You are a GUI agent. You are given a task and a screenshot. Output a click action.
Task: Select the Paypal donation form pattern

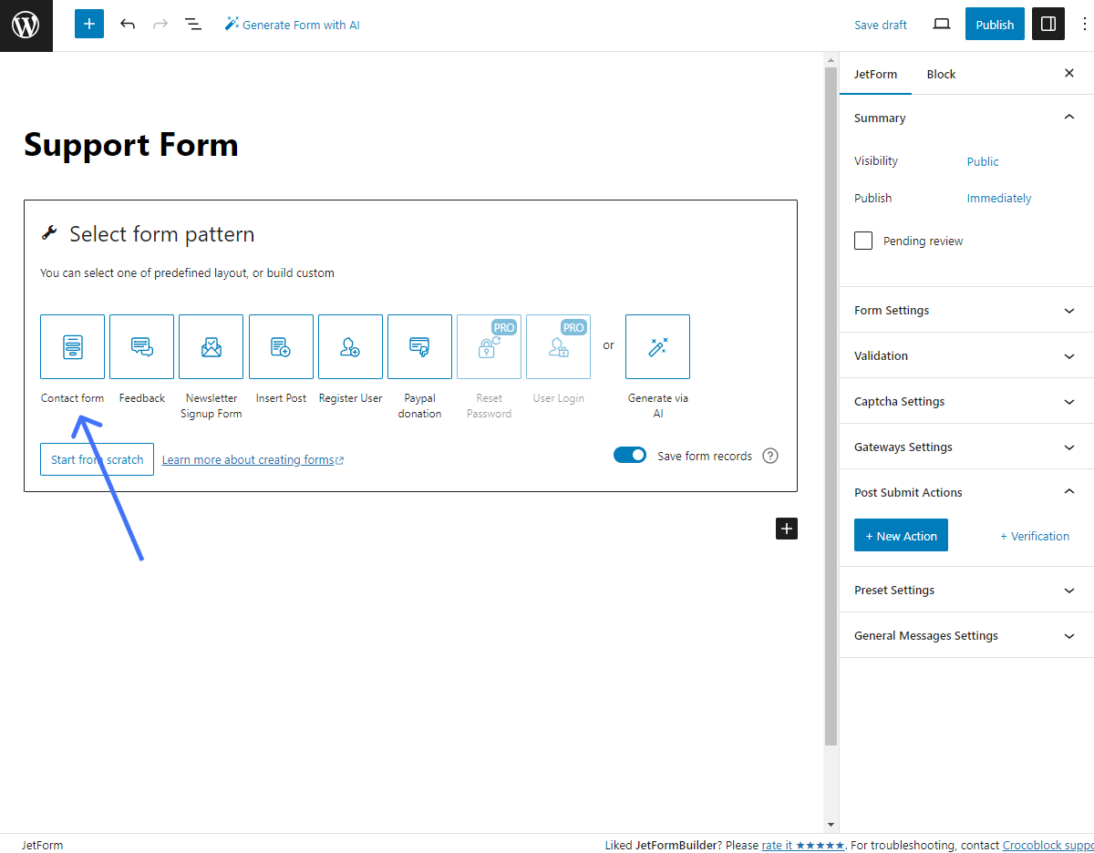419,346
